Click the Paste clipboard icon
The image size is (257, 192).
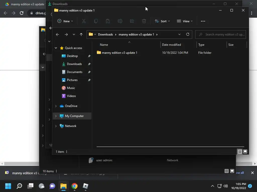coord(108,21)
